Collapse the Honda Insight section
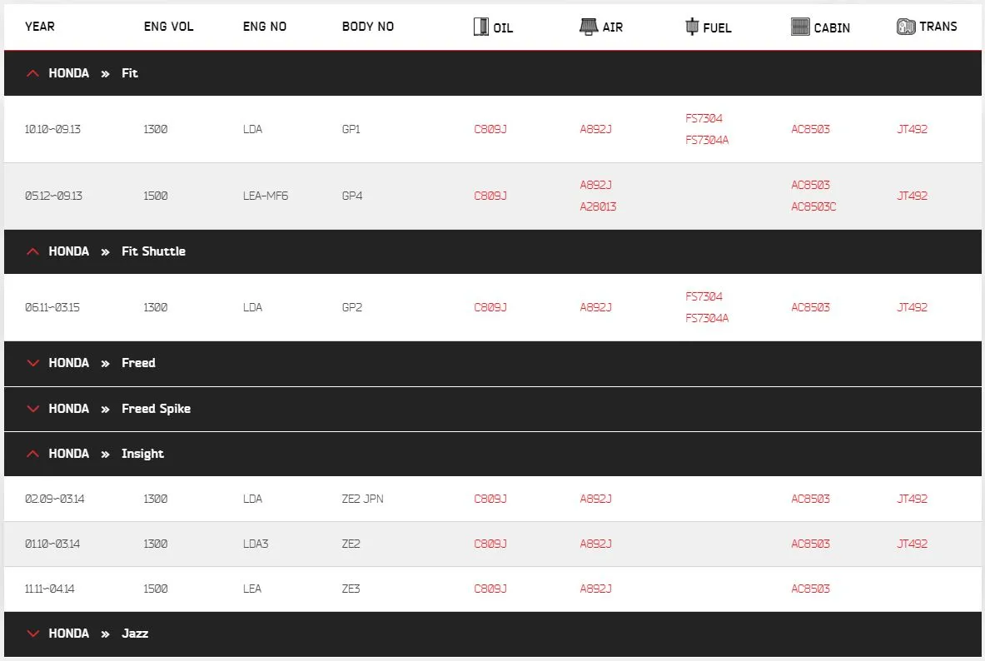This screenshot has width=985, height=661. 33,454
